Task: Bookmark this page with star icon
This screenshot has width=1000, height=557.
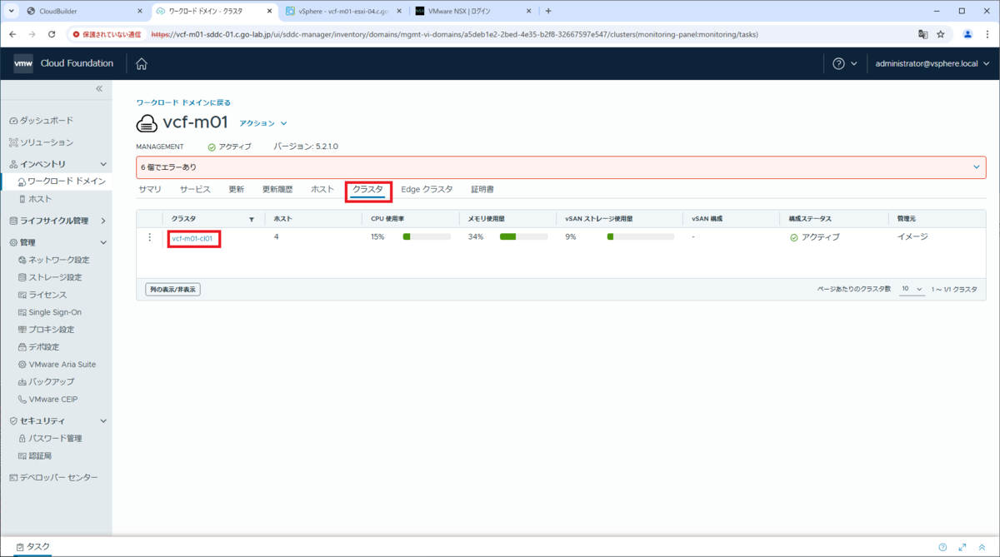Action: point(941,34)
